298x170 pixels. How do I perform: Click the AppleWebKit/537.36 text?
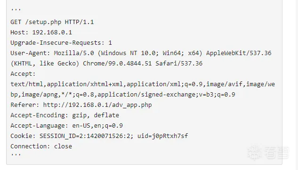[x=239, y=53]
